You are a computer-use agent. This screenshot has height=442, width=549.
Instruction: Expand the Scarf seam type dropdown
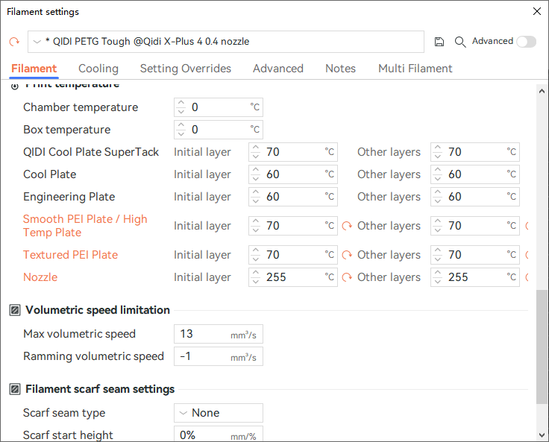click(x=219, y=413)
